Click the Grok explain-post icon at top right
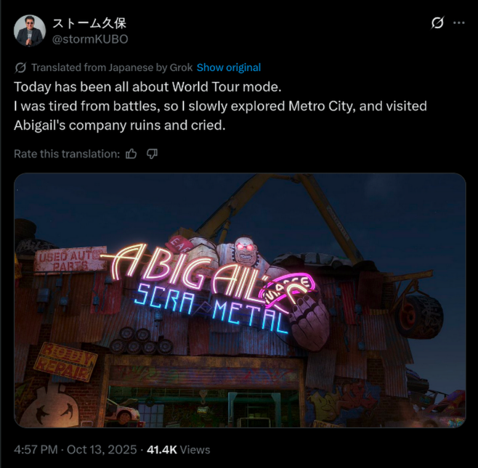The width and height of the screenshot is (478, 468). coord(437,22)
